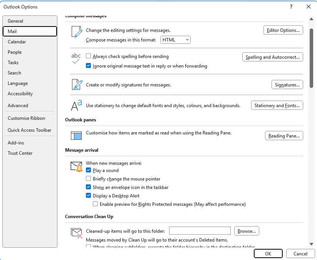Viewport: 317px width, 260px height.
Task: Open Spelling and Autocorrect settings
Action: [273, 57]
